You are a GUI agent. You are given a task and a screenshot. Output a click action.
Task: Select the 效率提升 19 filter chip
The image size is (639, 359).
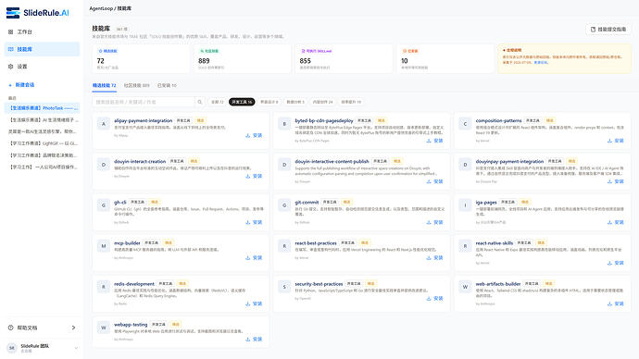click(x=351, y=102)
